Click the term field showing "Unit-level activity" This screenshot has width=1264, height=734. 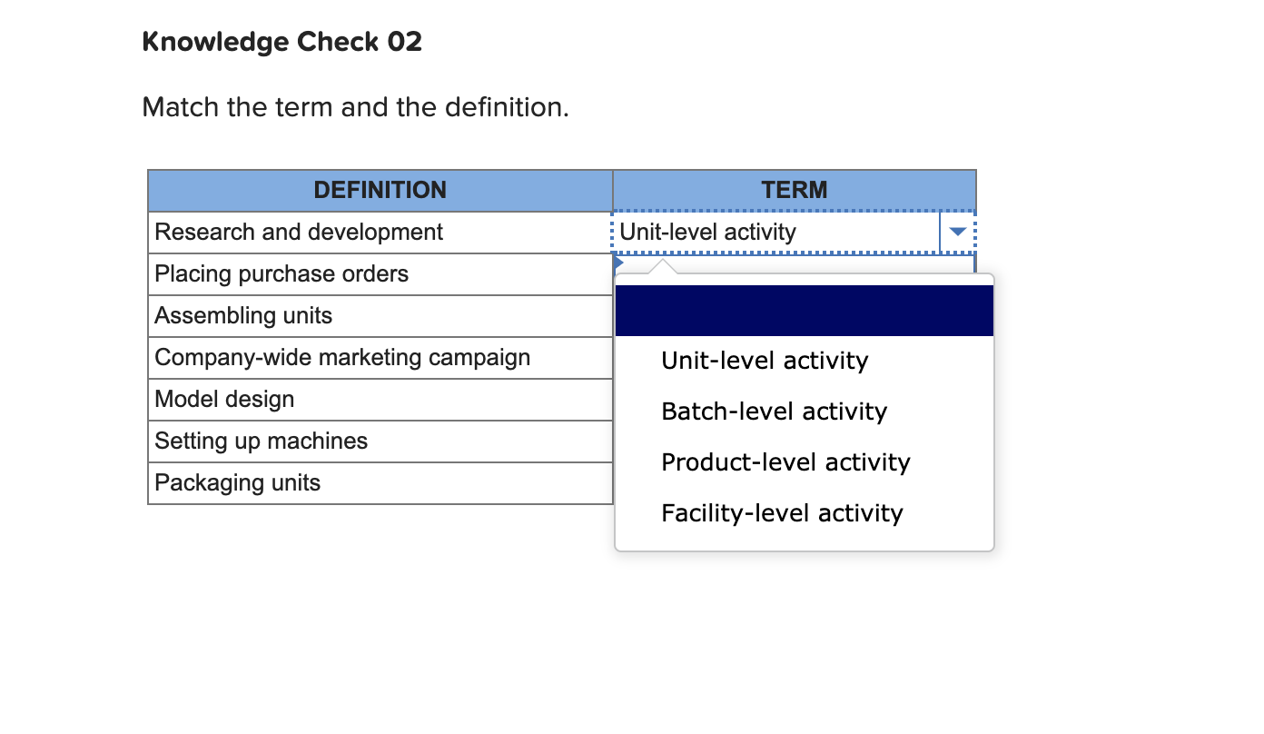[772, 233]
